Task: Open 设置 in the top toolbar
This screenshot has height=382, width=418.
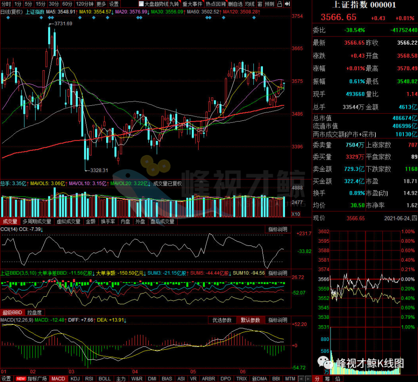Action: (x=114, y=4)
